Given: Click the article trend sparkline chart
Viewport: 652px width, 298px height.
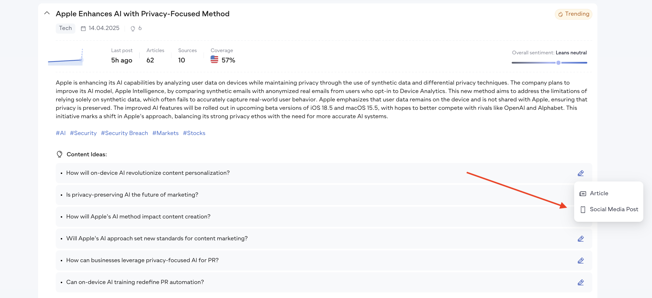Looking at the screenshot, I should [66, 57].
